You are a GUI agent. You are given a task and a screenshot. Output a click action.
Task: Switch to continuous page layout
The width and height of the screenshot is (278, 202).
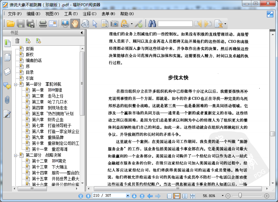[177, 196]
